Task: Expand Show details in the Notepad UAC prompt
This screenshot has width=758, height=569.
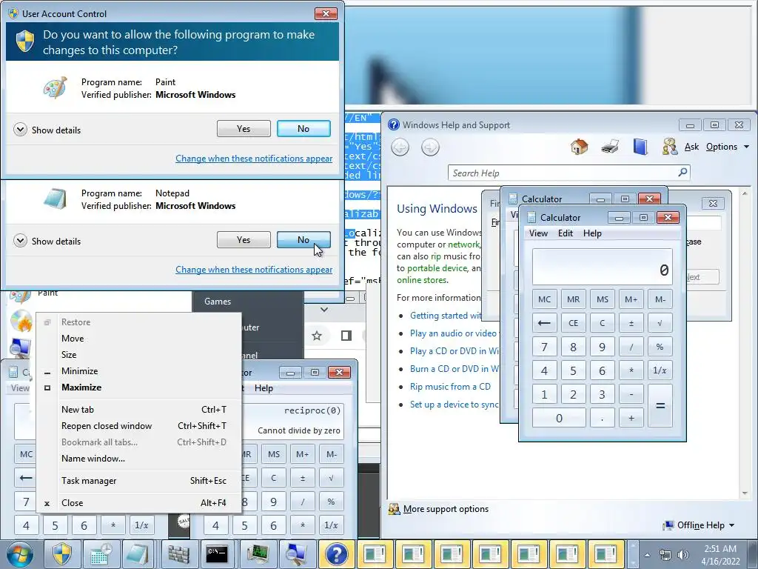Action: 47,241
